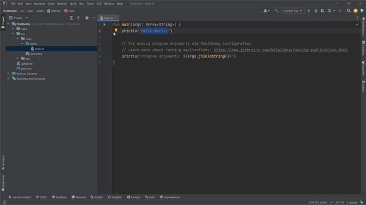Viewport: 366px width, 205px height.
Task: Collapse the src folder
Action: pos(13,34)
